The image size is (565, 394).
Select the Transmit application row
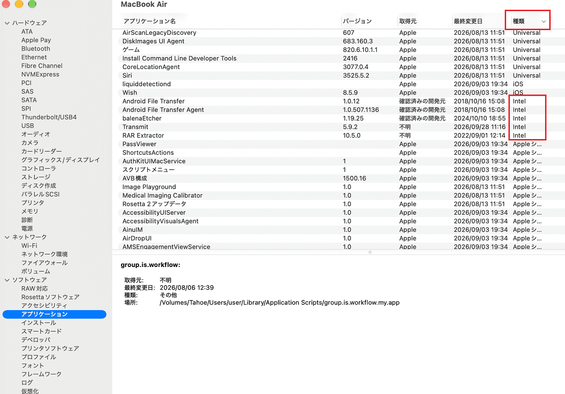pos(338,127)
